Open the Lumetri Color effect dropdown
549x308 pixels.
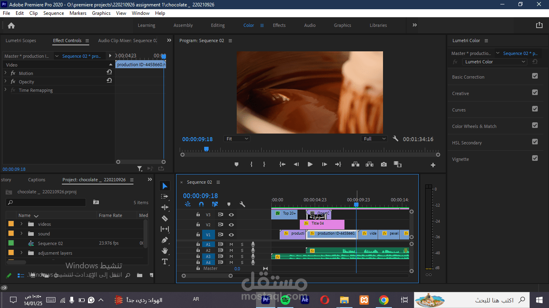coord(494,62)
